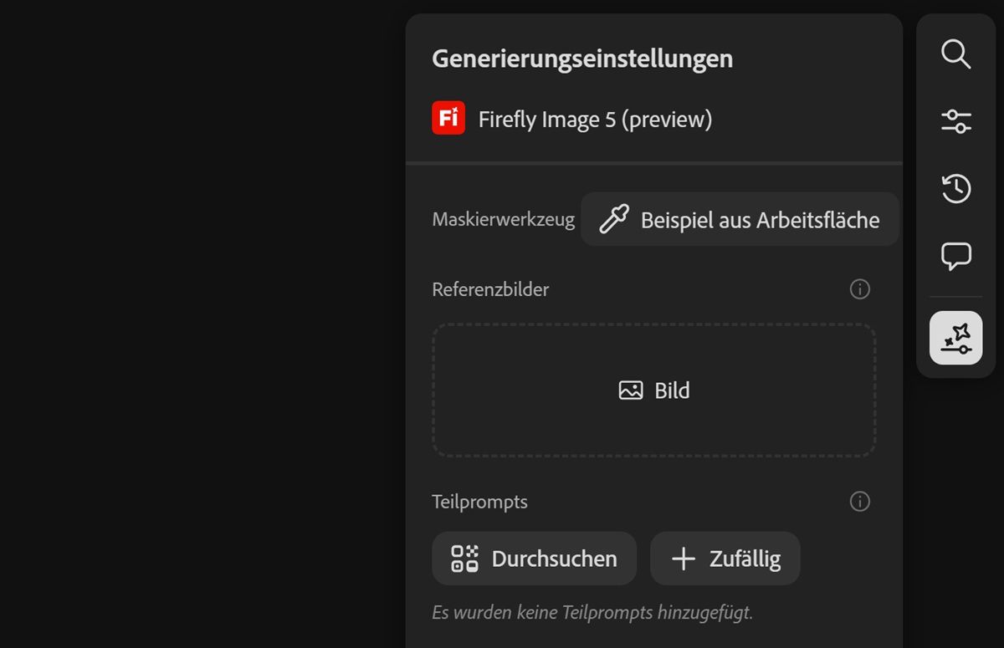Show info about Teilprompts
The height and width of the screenshot is (648, 1004).
click(x=859, y=502)
